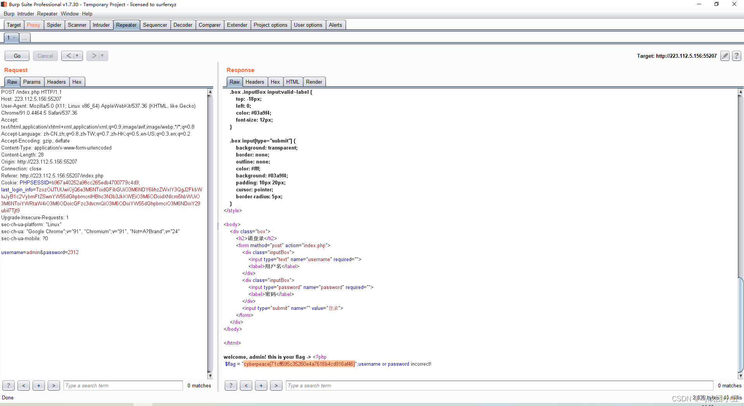Screen dimensions: 744x406
Task: Click the forward history arrow button
Action: coord(93,56)
